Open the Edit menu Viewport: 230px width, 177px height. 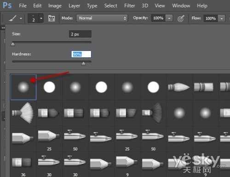pyautogui.click(x=37, y=6)
